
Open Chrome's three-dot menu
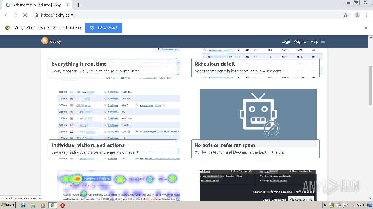pos(367,15)
